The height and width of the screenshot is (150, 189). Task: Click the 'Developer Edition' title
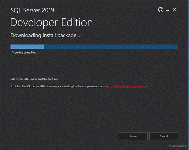pos(51,22)
